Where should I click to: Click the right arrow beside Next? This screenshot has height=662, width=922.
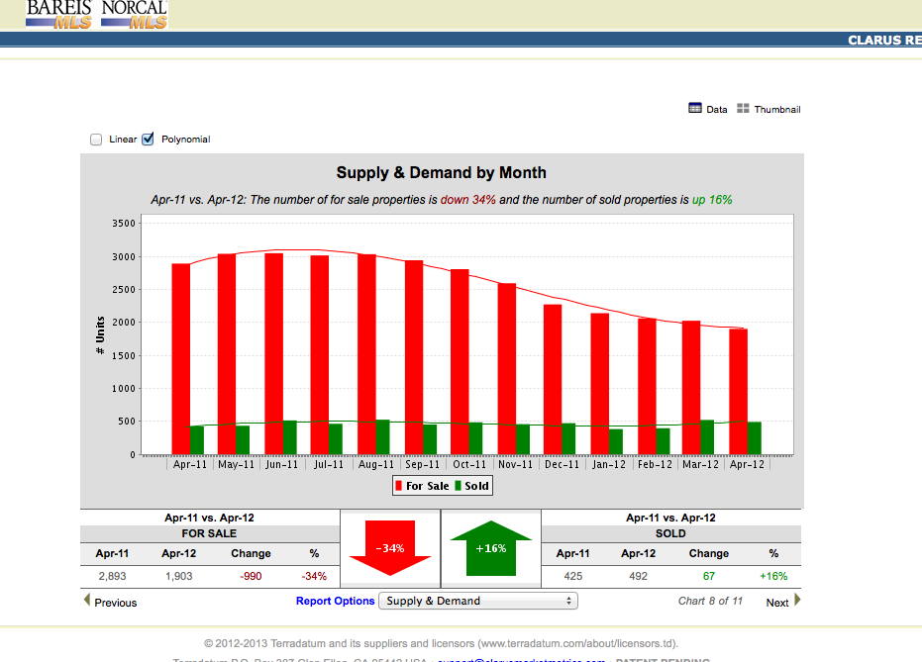(797, 600)
